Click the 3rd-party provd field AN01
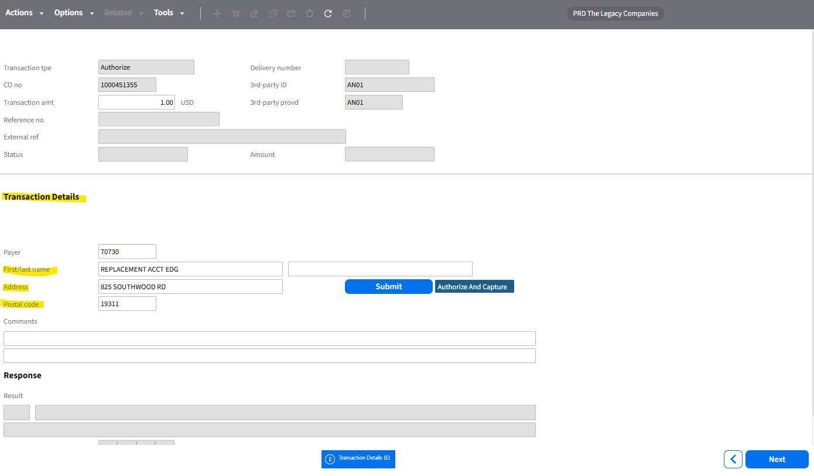 [x=374, y=102]
